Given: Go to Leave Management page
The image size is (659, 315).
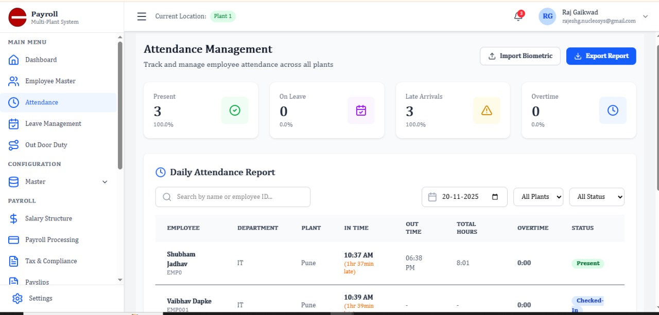Looking at the screenshot, I should tap(53, 124).
